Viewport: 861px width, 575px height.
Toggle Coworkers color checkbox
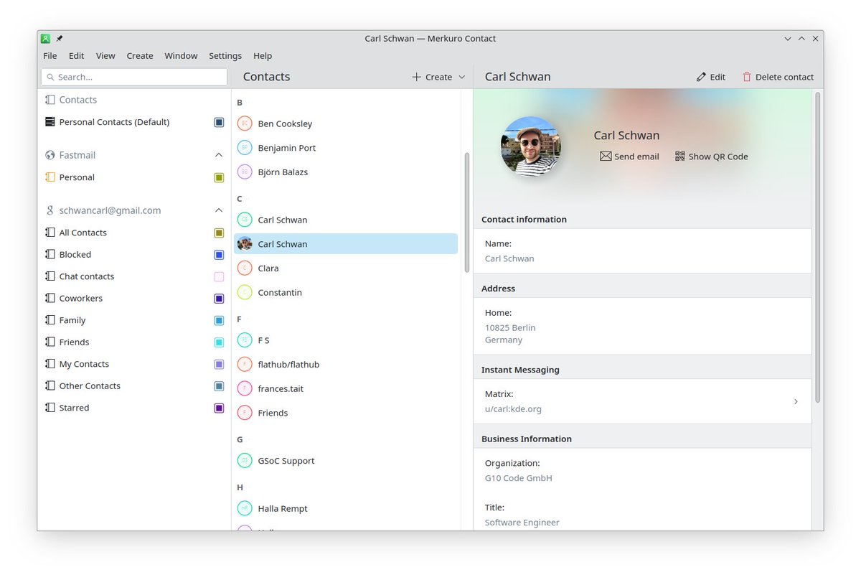(x=219, y=299)
